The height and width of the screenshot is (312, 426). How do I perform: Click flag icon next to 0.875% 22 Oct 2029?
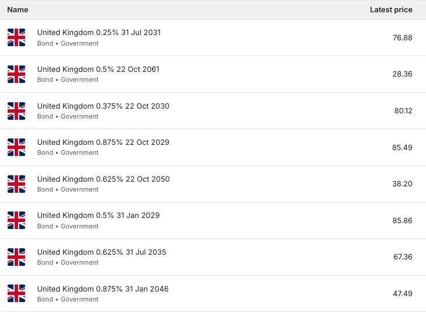tap(16, 147)
